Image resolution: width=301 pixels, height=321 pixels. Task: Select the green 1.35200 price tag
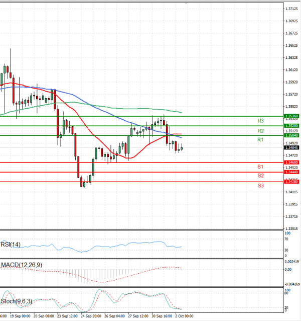click(291, 126)
